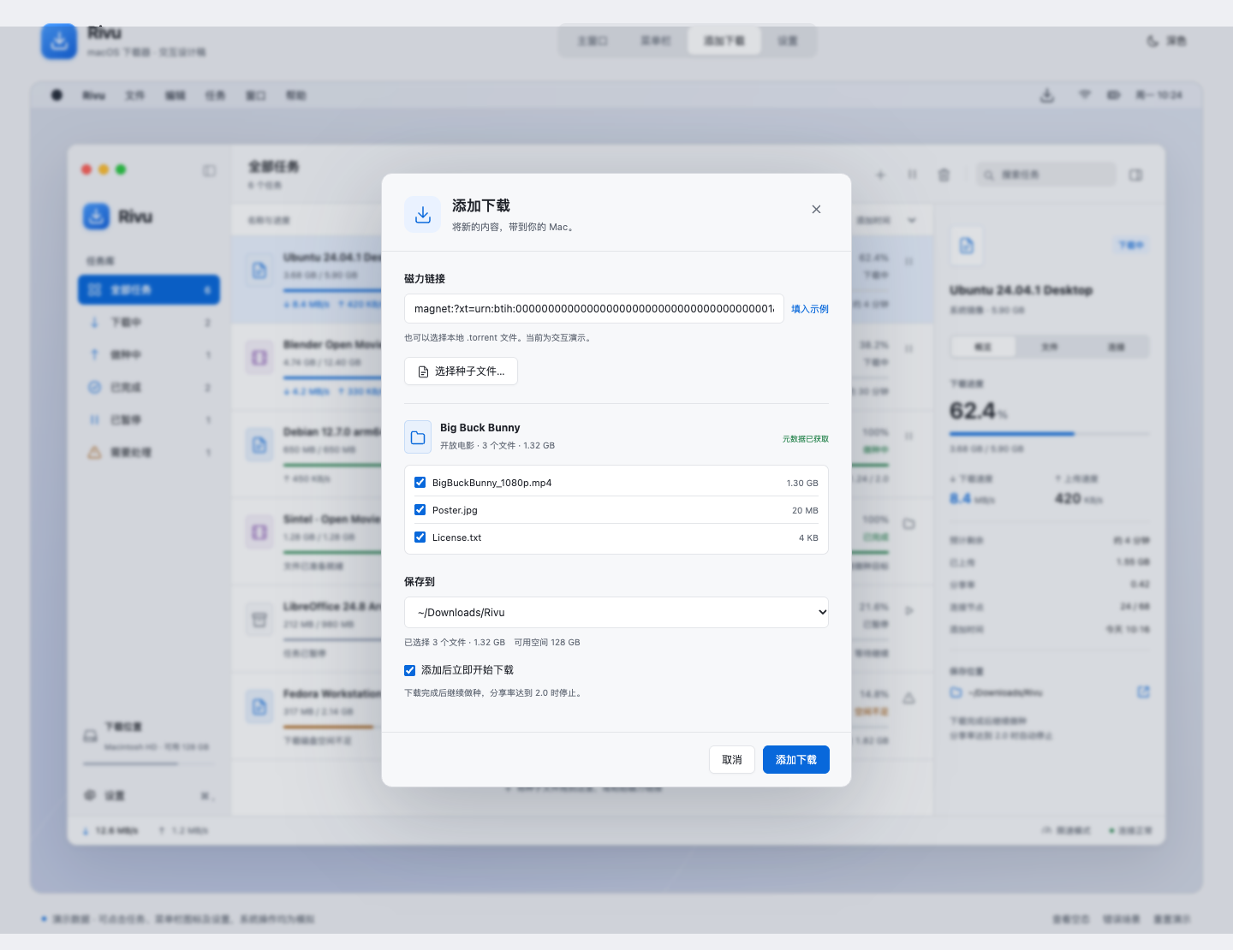Click the 20 MB file size
The width and height of the screenshot is (1233, 950).
point(805,511)
